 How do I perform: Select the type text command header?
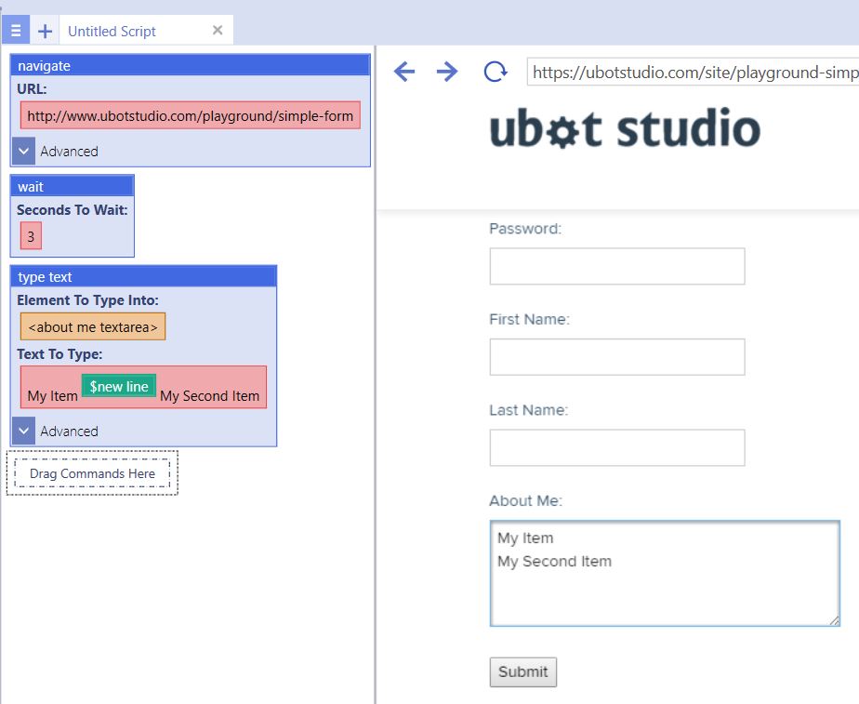143,276
